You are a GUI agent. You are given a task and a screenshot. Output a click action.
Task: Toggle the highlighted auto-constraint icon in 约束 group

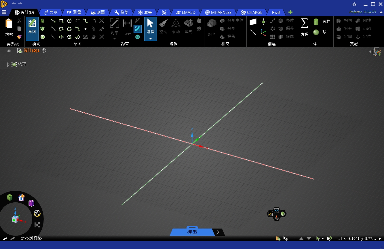(138, 29)
